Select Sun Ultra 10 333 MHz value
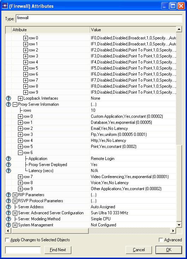This screenshot has width=187, height=259. pos(133,213)
